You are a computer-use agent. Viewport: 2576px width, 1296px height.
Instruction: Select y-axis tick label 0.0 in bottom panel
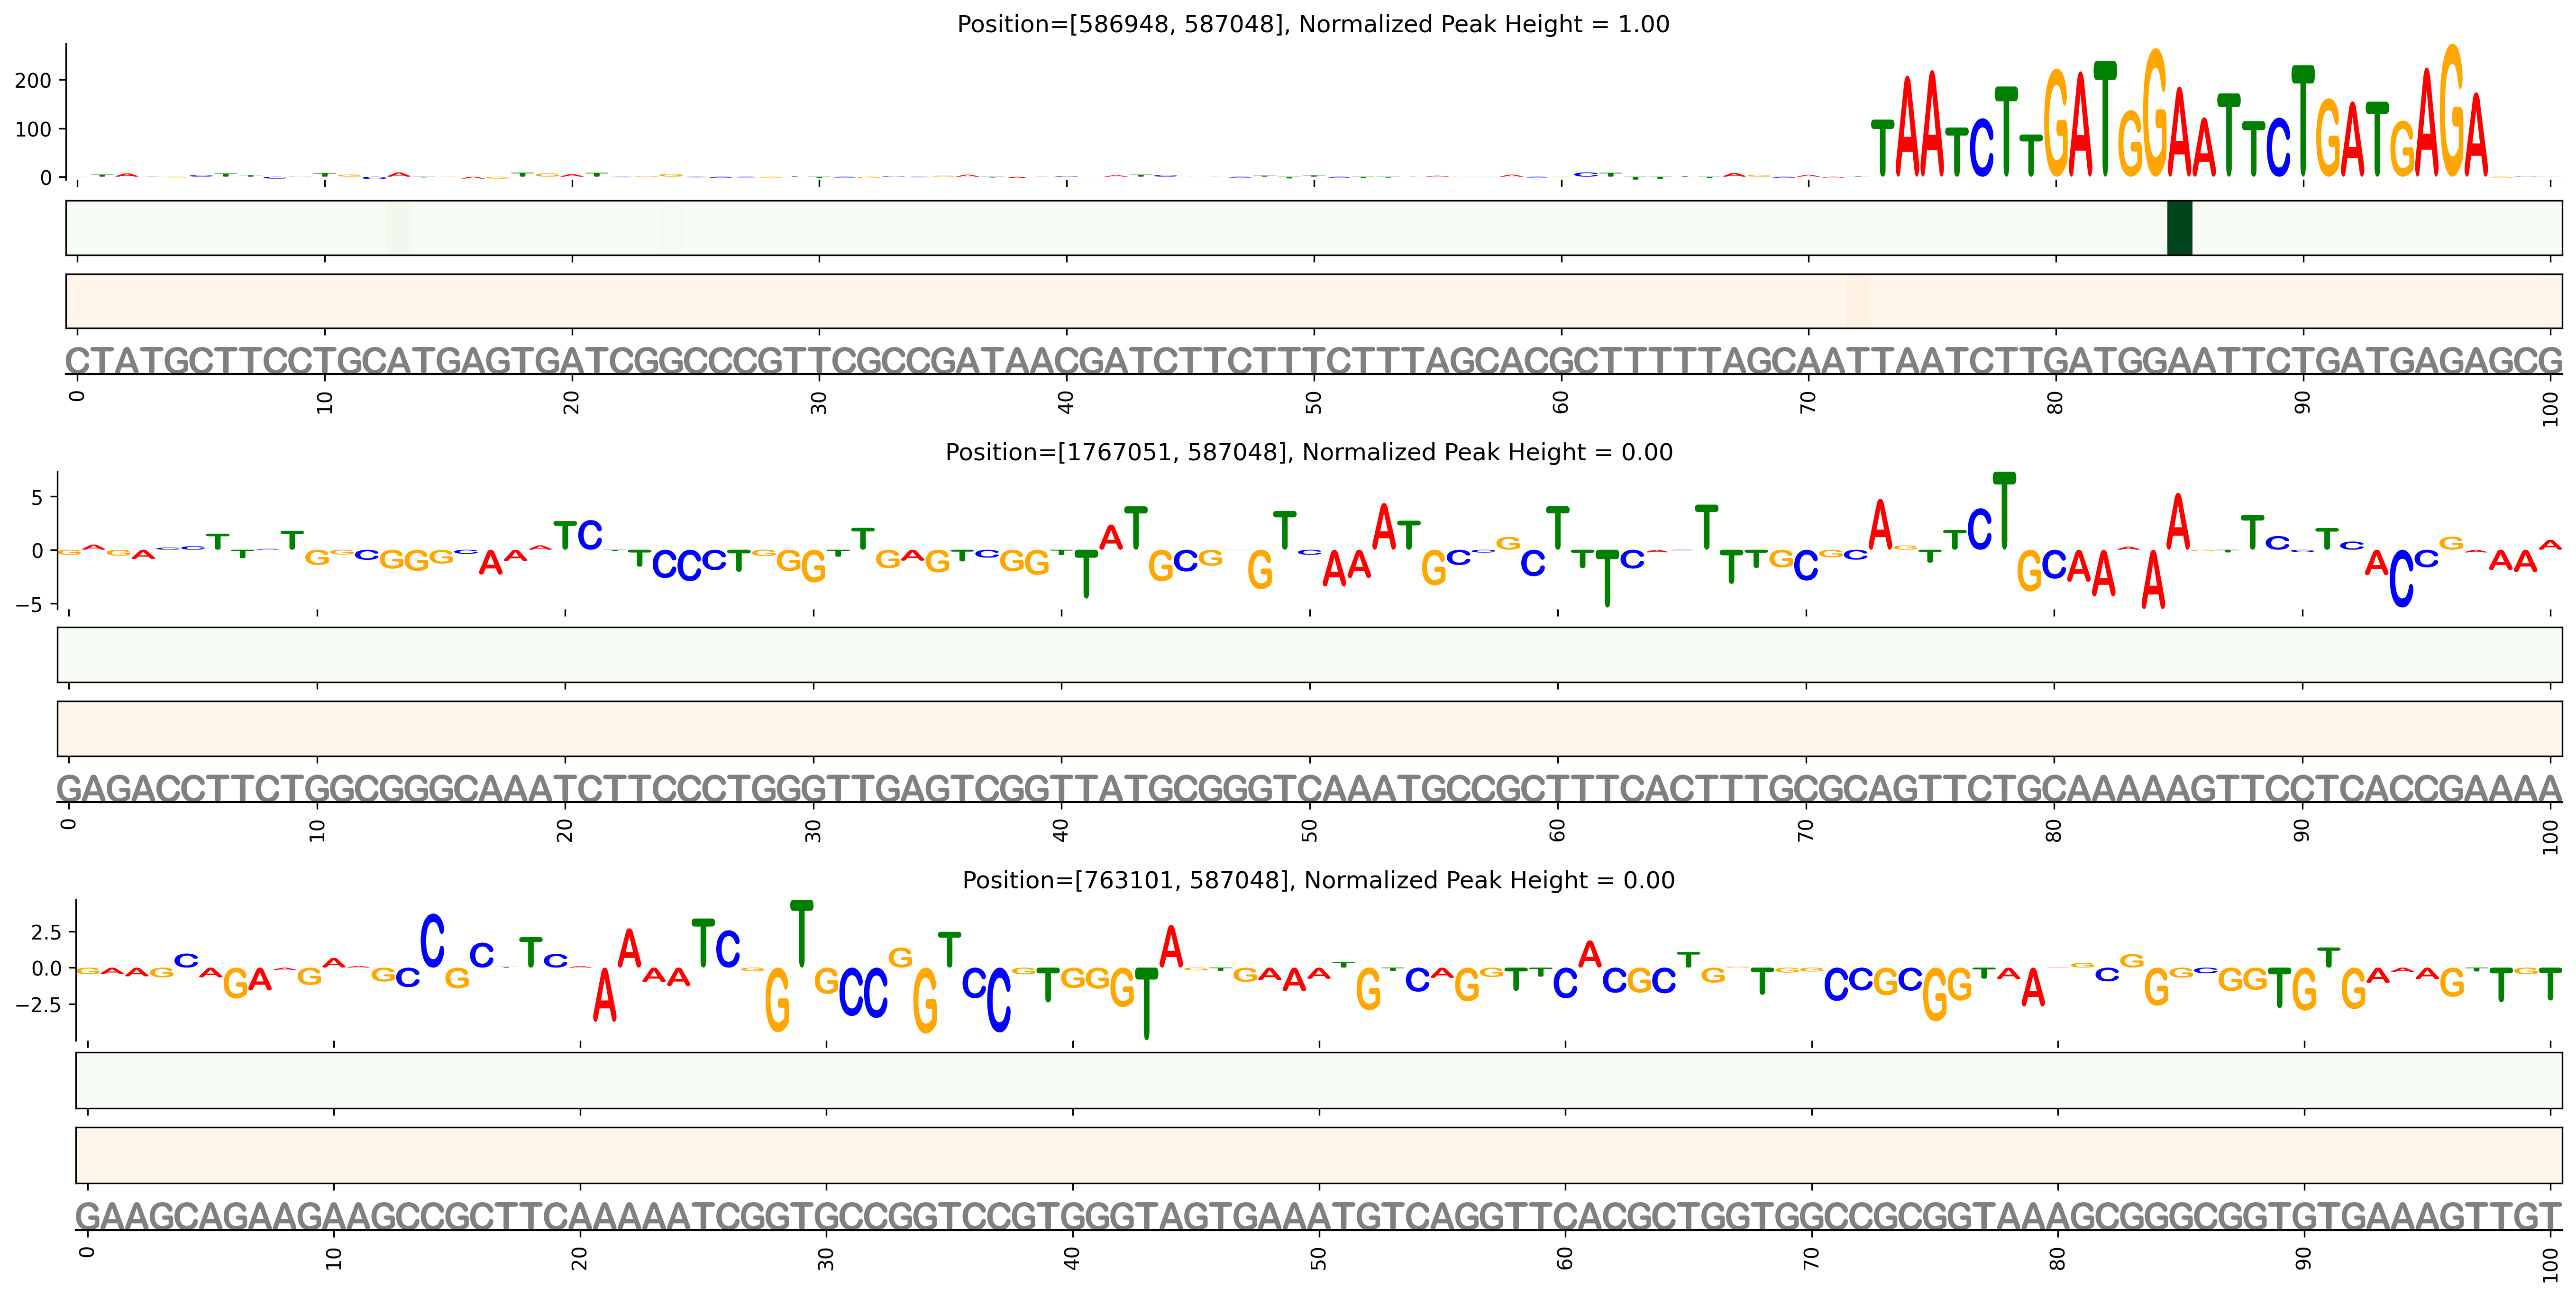[x=47, y=968]
